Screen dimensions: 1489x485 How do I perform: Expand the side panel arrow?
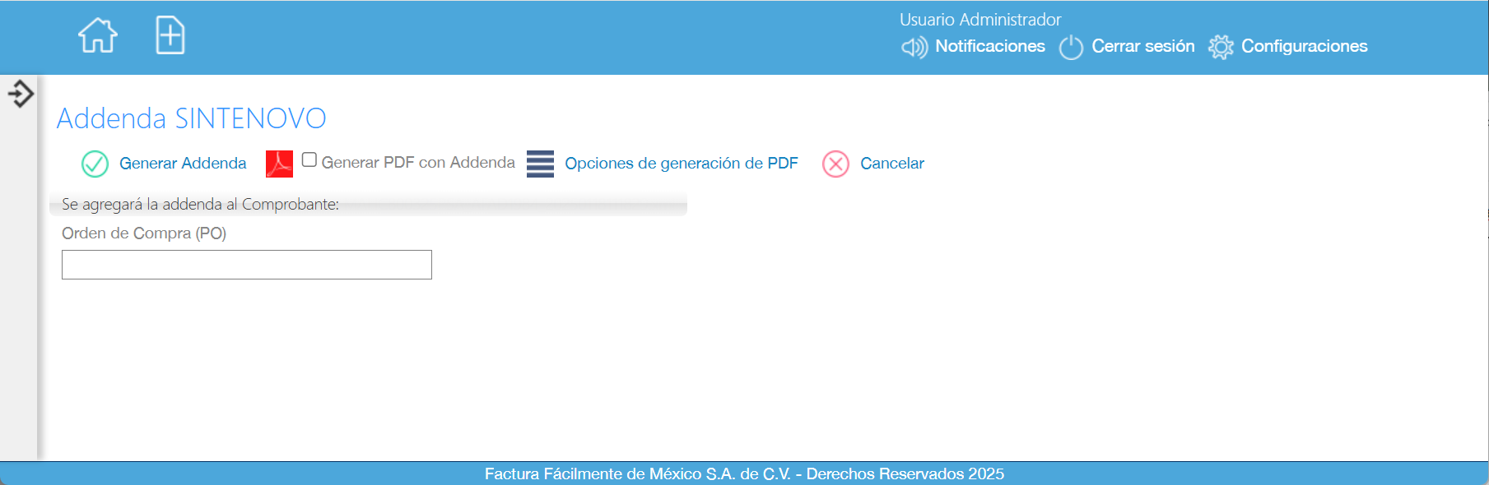tap(21, 94)
